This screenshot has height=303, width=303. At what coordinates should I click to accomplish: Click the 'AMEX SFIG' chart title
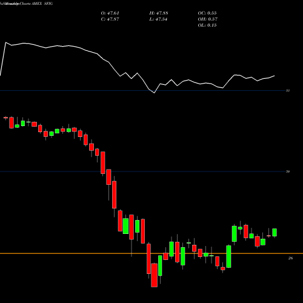coord(42,4)
